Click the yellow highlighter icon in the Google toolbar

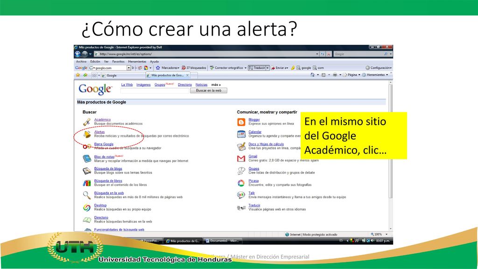pos(293,68)
